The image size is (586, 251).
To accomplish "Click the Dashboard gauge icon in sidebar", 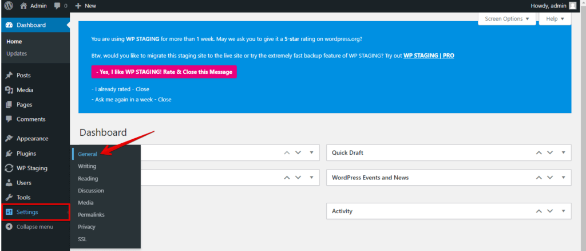I will tap(10, 25).
